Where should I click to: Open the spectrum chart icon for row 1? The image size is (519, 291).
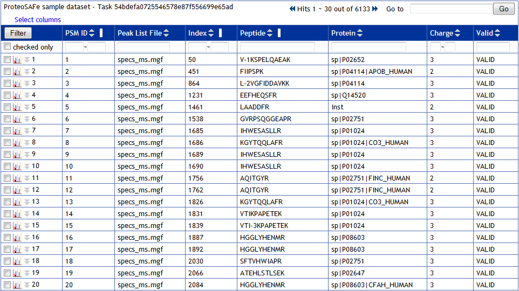tap(17, 60)
